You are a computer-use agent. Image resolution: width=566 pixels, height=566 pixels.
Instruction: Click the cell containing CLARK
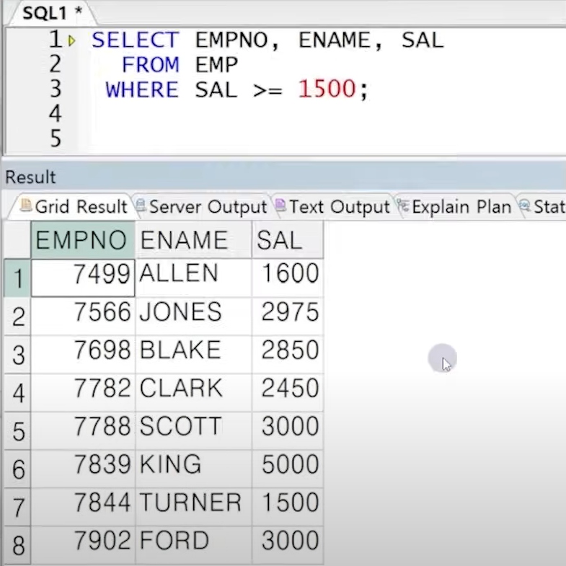(193, 393)
